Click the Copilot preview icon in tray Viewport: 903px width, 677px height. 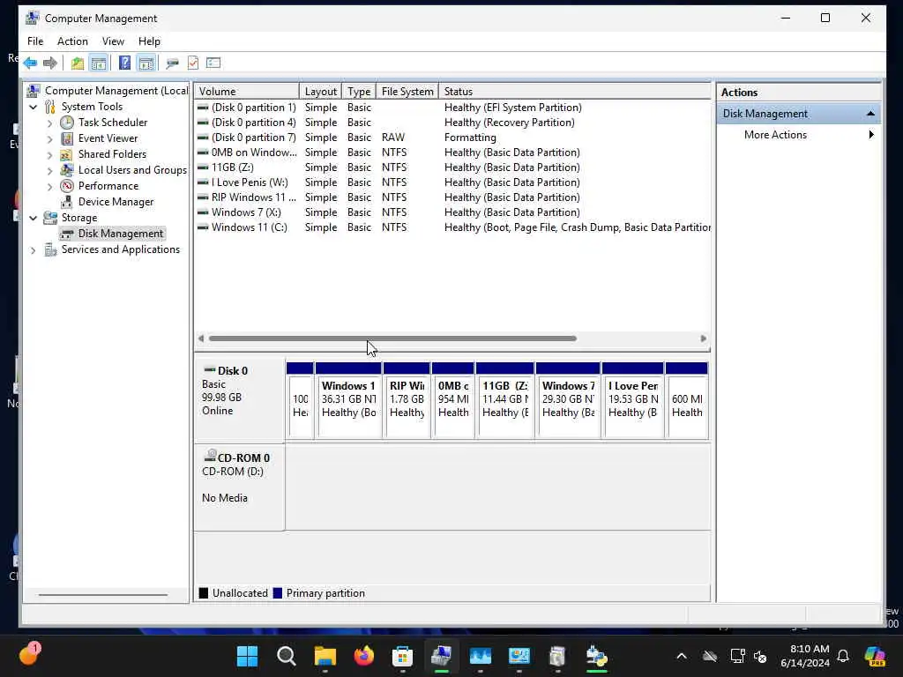(876, 656)
